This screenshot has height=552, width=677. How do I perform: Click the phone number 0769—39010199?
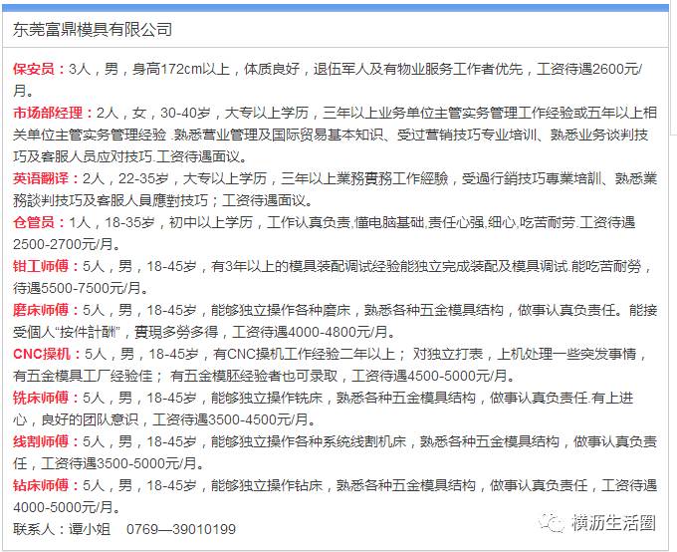coord(181,529)
